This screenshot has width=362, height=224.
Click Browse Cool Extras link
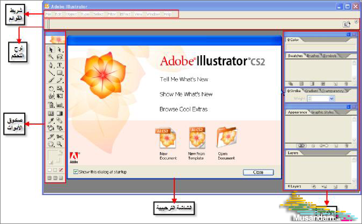coord(183,109)
